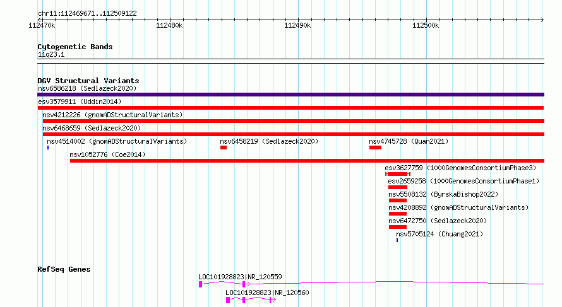
Task: Click the DGV Structural Variants track title
Action: tap(88, 81)
